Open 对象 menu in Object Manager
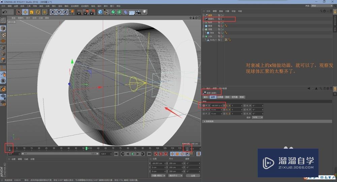Image resolution: width=337 pixels, height=182 pixels. click(x=227, y=11)
